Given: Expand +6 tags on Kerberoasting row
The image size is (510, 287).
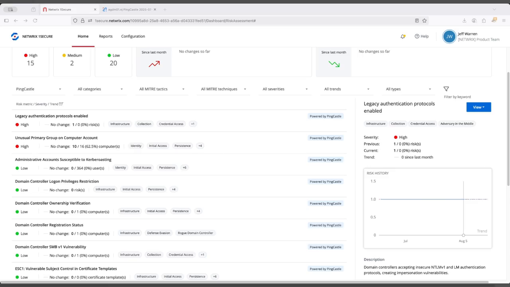Looking at the screenshot, I should click(184, 168).
